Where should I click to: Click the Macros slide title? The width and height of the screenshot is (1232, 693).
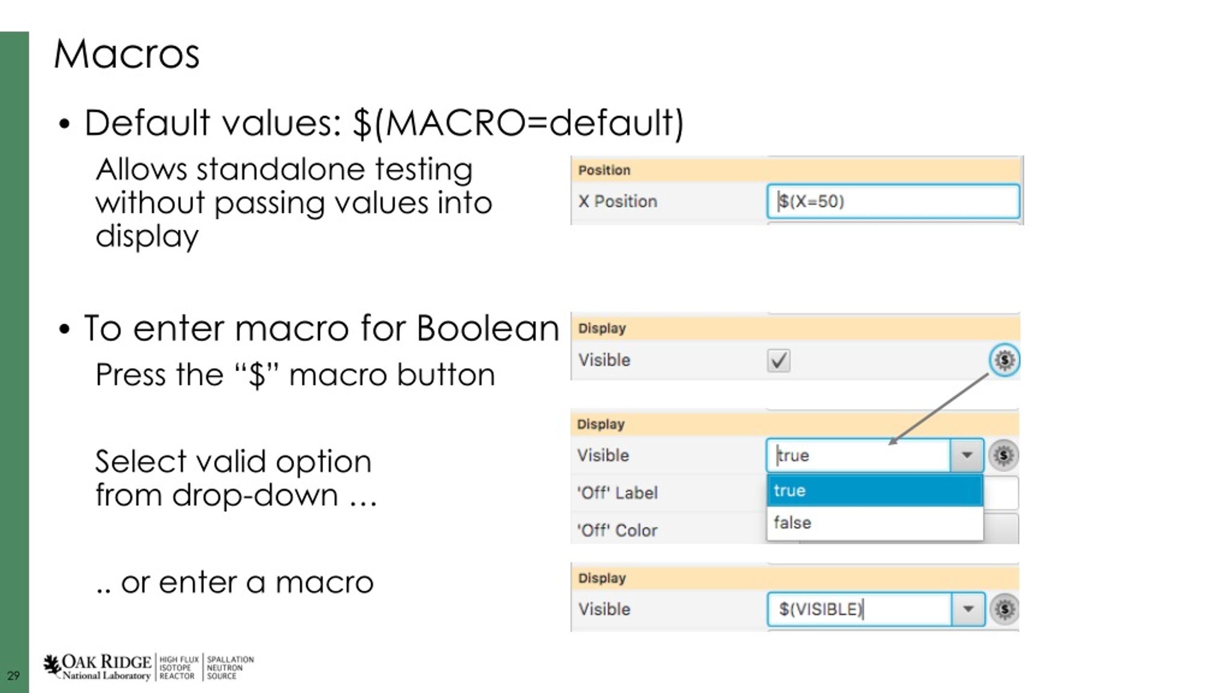click(127, 54)
